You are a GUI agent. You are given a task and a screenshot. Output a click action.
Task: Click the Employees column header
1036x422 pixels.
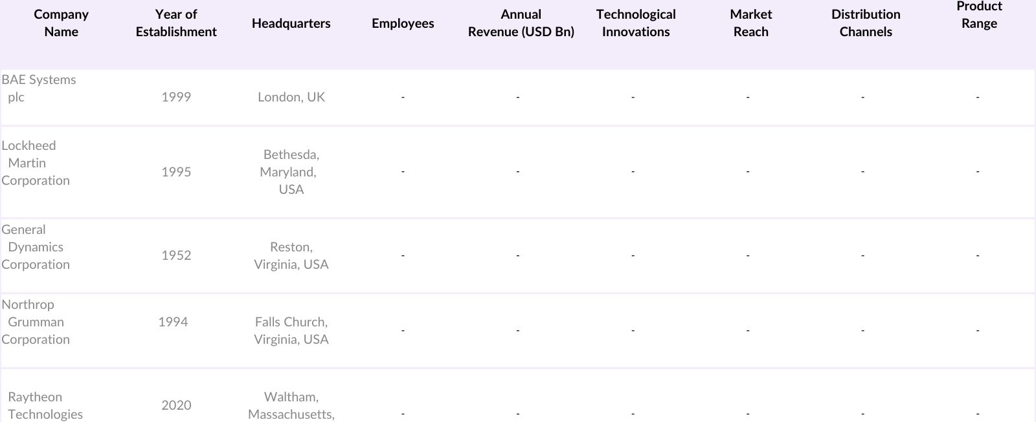click(403, 23)
